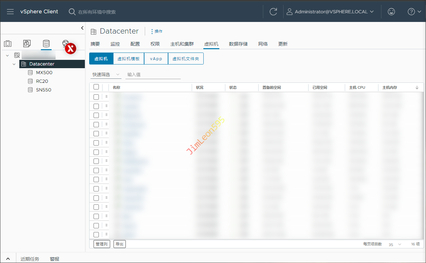
Task: Switch to the 数据存储 tab
Action: pos(238,44)
